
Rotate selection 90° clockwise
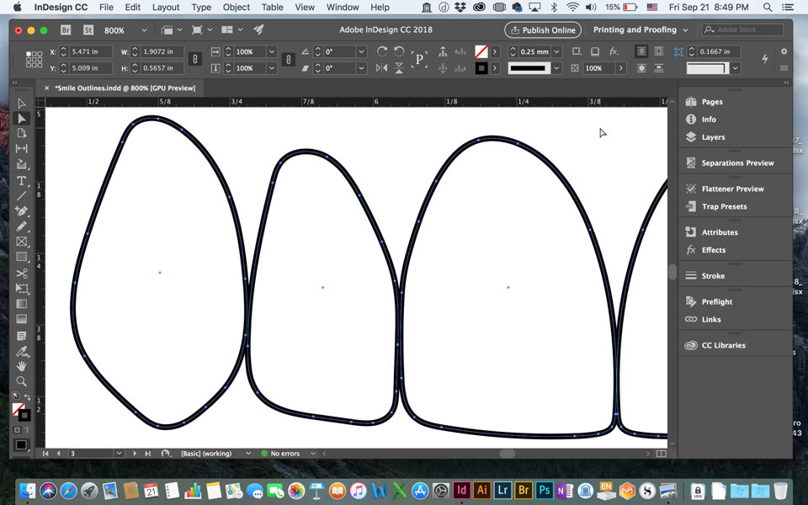382,51
